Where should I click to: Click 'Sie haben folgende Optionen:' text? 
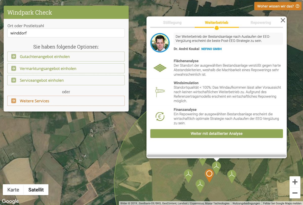(66, 47)
